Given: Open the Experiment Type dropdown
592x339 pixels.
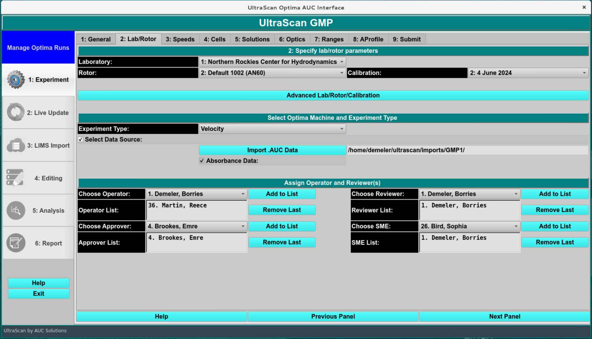Looking at the screenshot, I should 272,129.
